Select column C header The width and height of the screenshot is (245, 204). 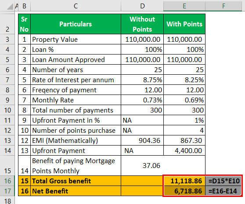[76, 6]
